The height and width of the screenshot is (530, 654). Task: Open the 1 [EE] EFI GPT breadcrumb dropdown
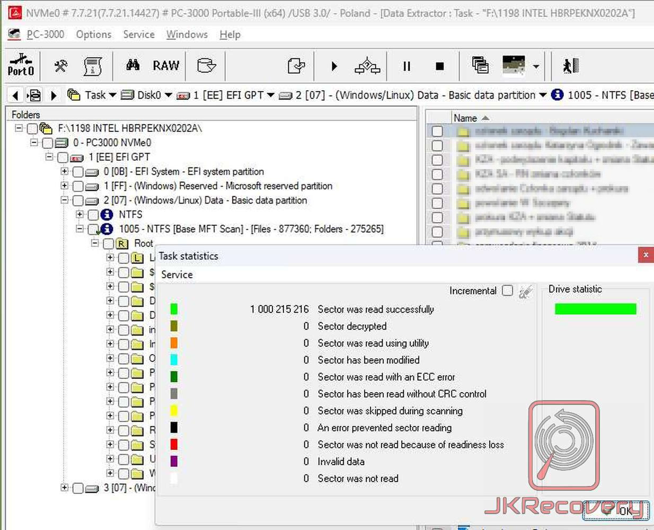270,95
